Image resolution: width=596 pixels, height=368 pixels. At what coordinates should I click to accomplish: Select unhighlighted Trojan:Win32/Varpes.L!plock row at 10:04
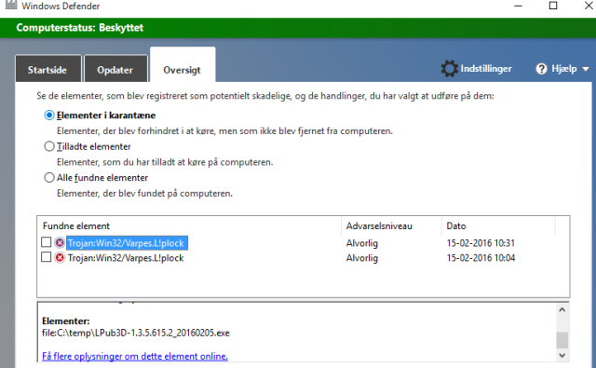pos(126,258)
